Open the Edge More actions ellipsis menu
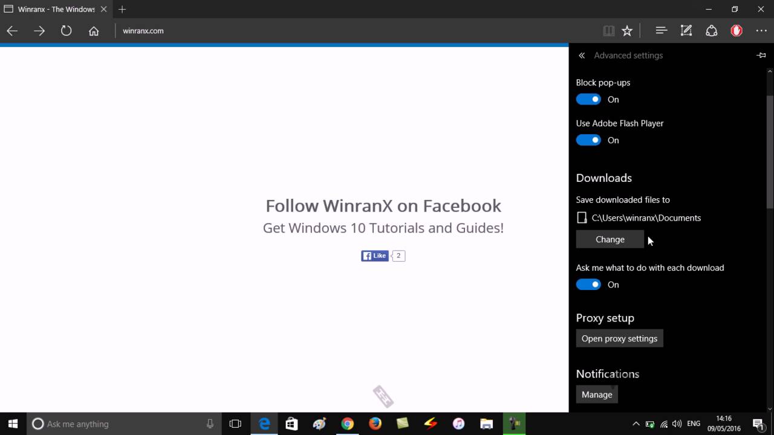The image size is (774, 435). [x=761, y=31]
